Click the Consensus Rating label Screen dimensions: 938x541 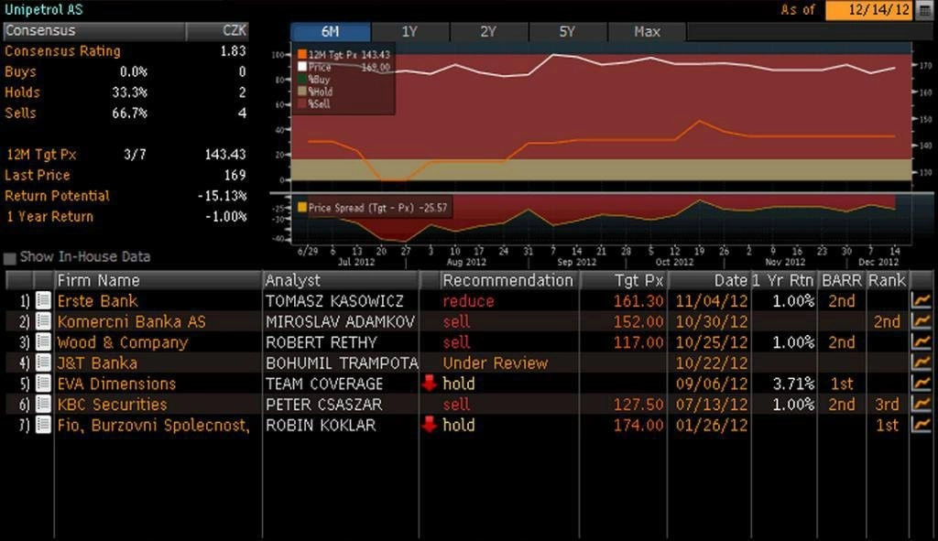(x=63, y=51)
